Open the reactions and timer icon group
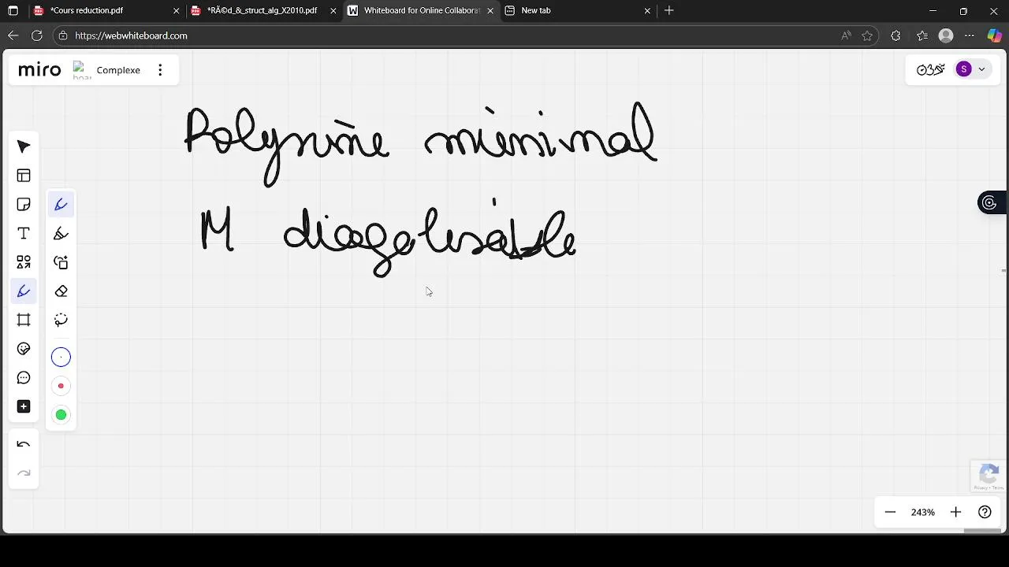 pos(931,69)
